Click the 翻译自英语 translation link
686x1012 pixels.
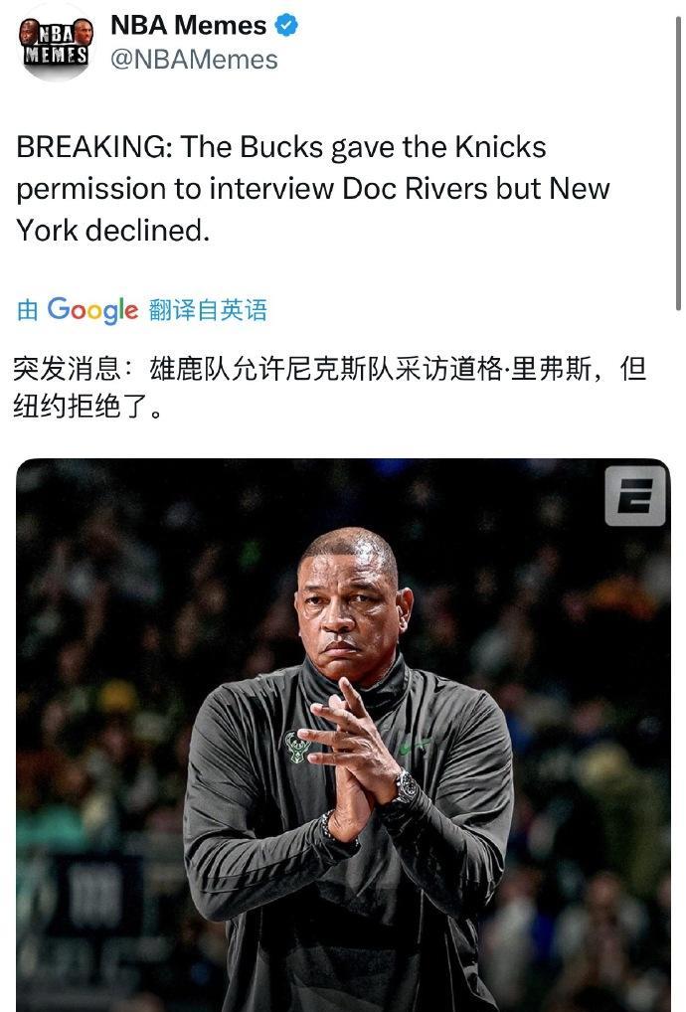point(208,310)
